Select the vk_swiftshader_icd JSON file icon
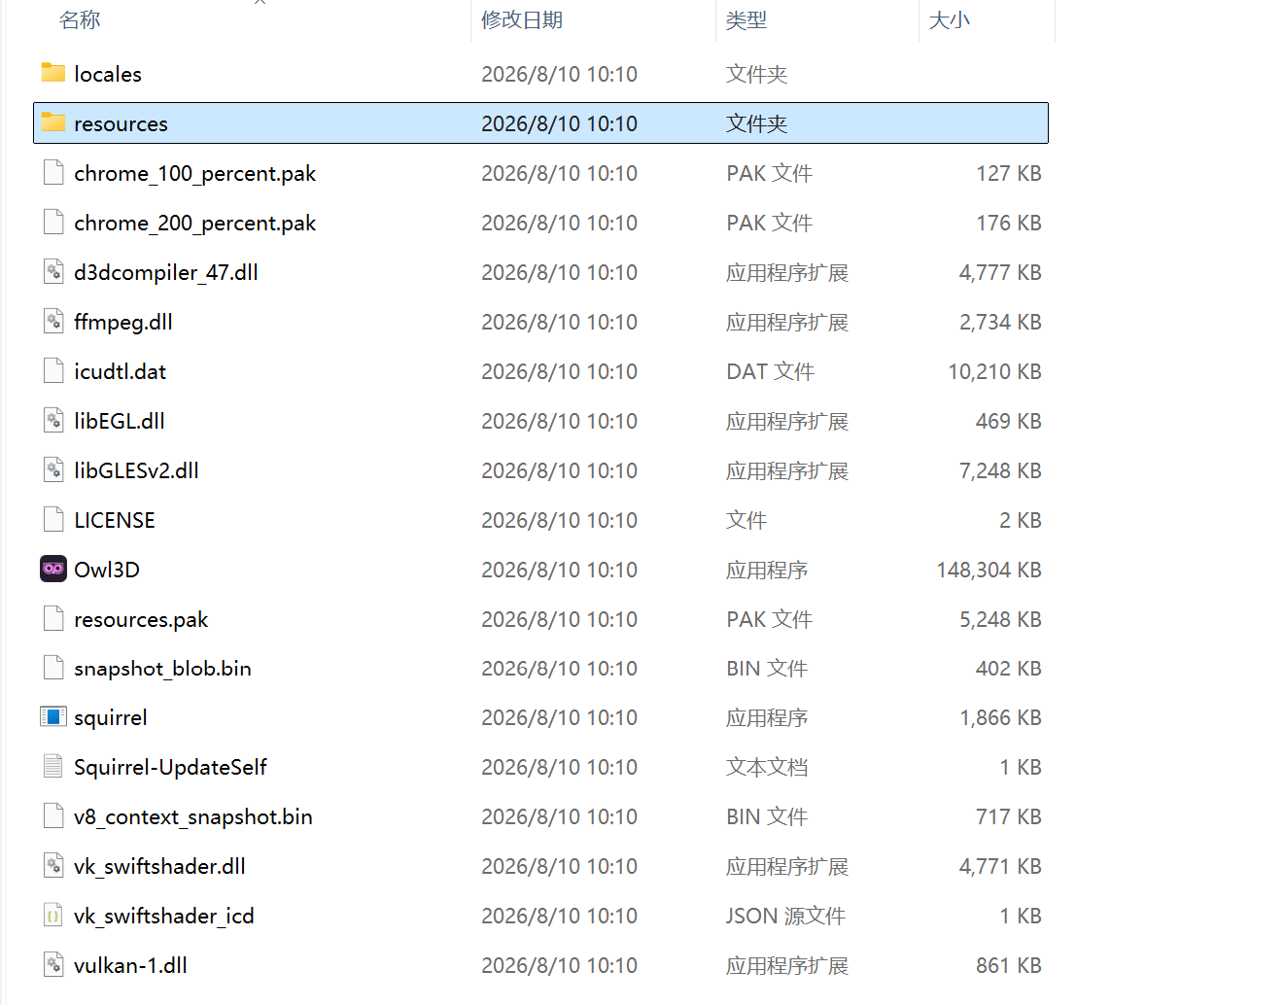1284x1005 pixels. [x=53, y=916]
